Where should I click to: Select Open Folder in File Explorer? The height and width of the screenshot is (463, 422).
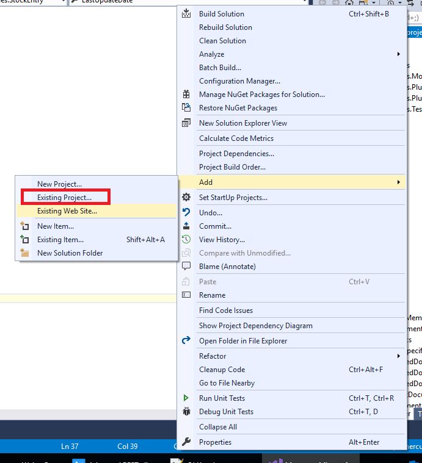coord(243,341)
